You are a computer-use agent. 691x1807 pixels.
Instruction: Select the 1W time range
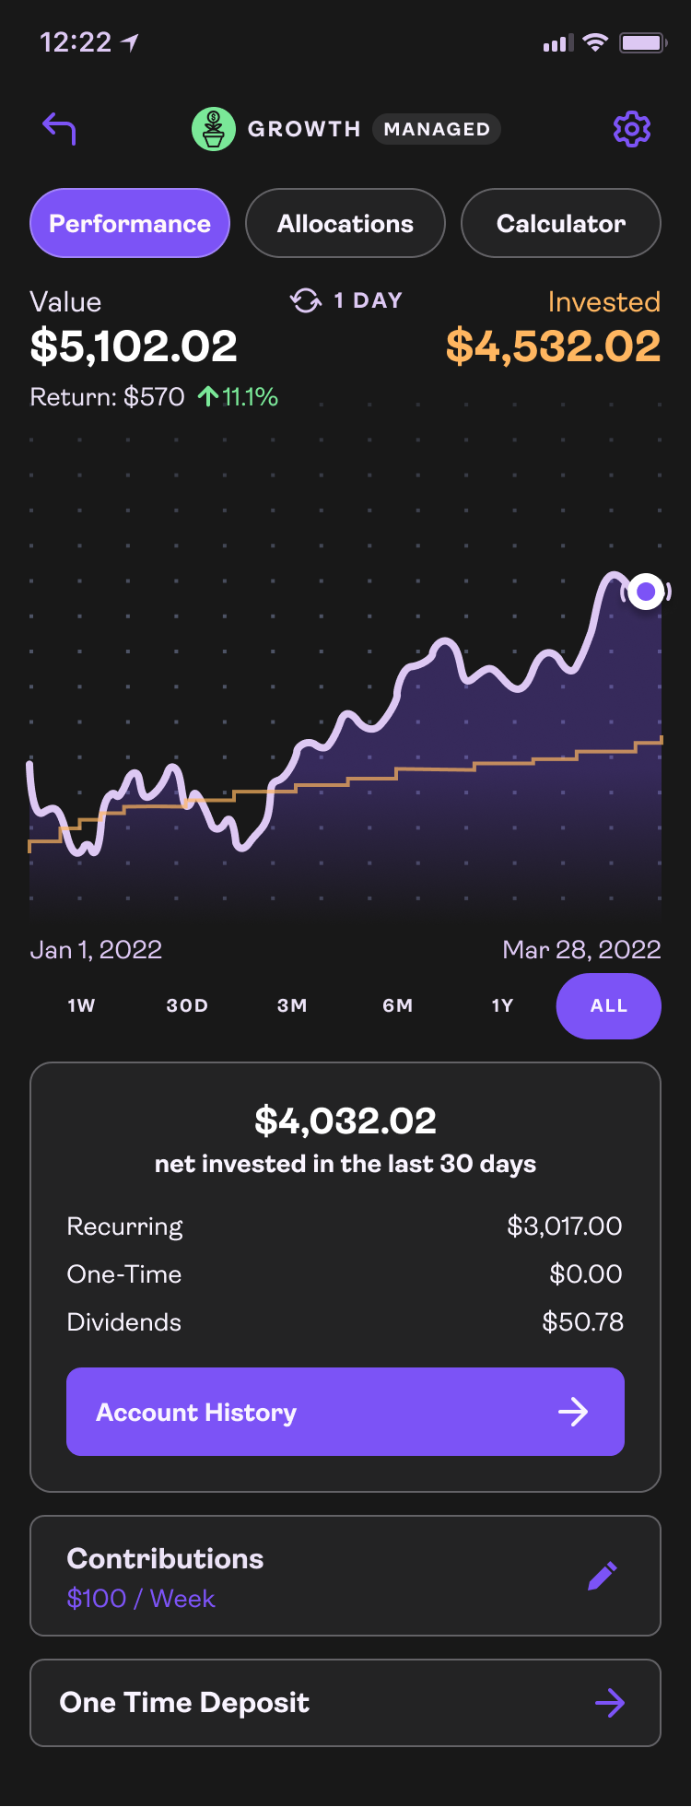(x=81, y=1005)
